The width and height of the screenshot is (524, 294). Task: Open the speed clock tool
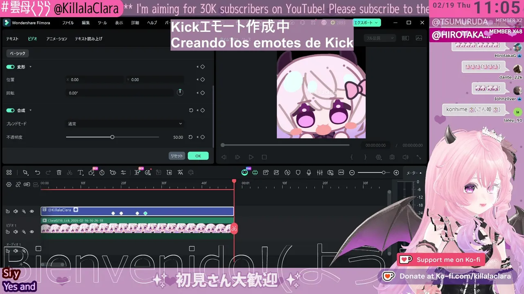pyautogui.click(x=102, y=173)
